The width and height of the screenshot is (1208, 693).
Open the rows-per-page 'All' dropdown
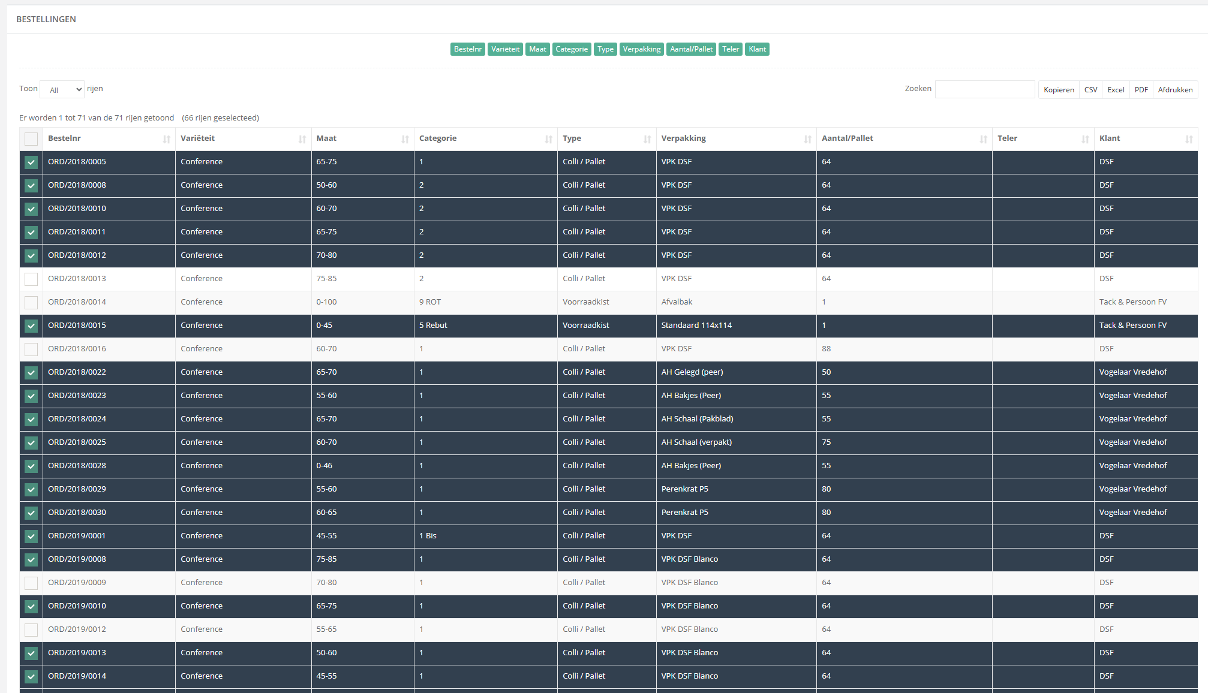coord(62,89)
